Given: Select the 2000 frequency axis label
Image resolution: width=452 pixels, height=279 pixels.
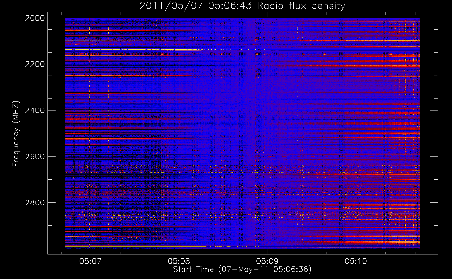Looking at the screenshot, I should coord(35,18).
